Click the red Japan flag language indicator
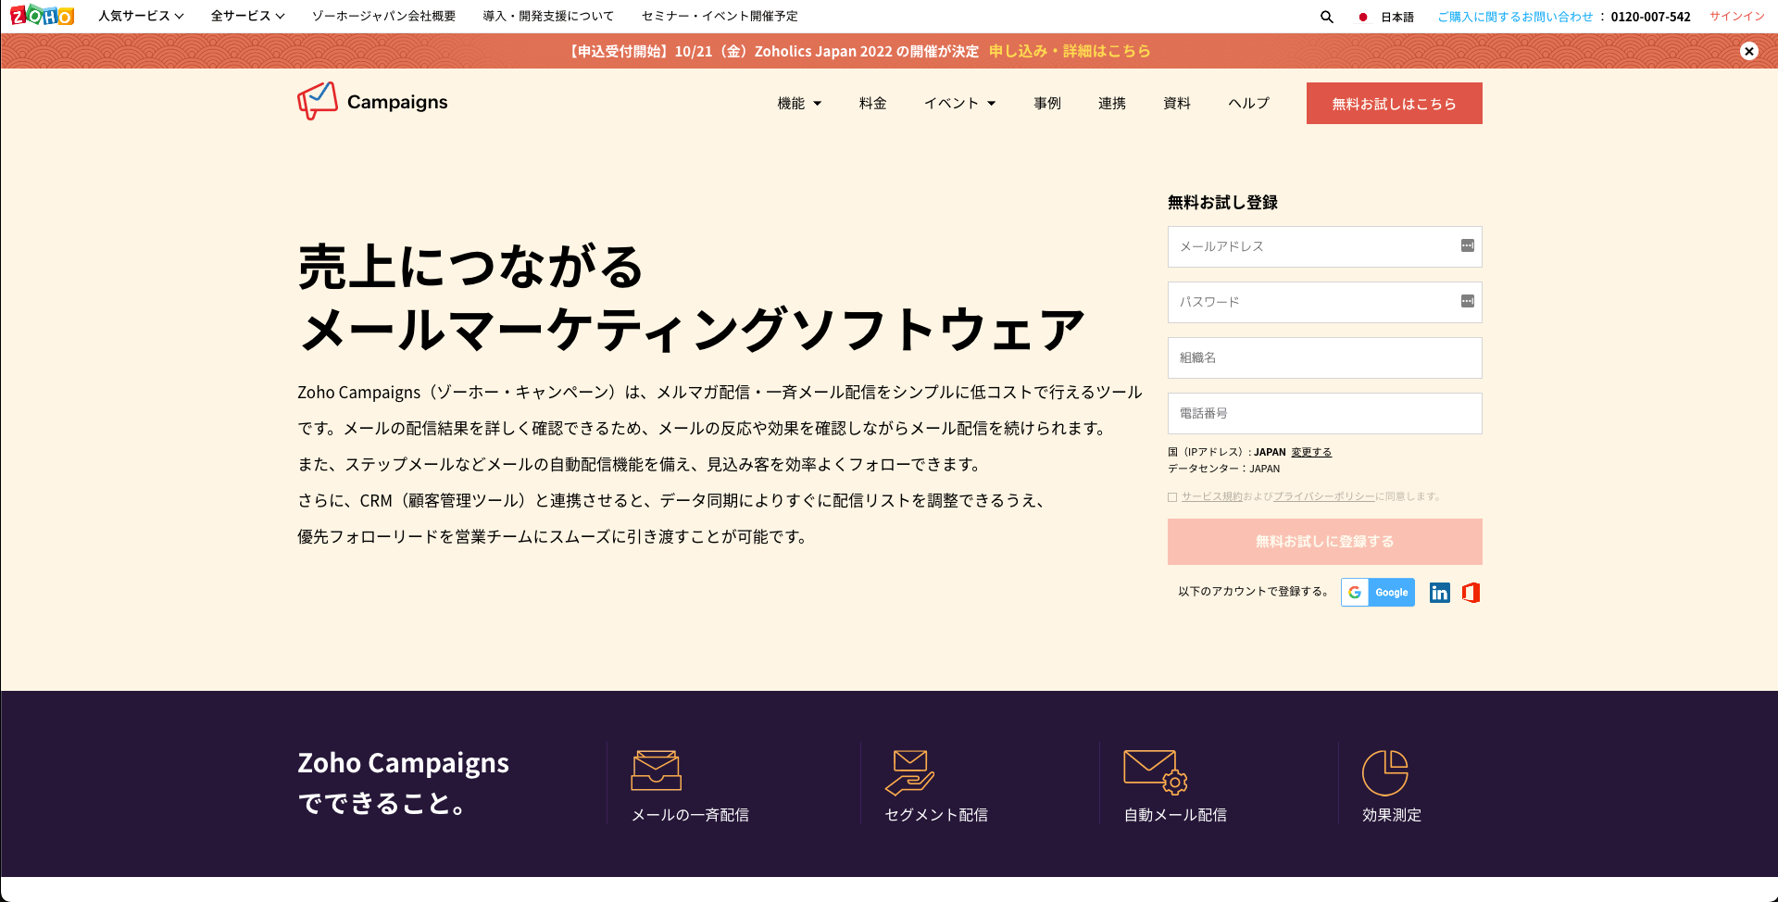 pyautogui.click(x=1361, y=16)
